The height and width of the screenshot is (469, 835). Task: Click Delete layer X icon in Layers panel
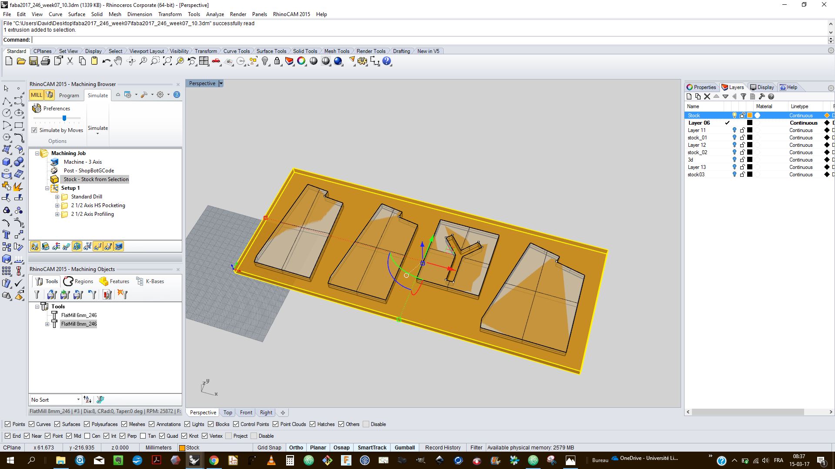click(707, 96)
